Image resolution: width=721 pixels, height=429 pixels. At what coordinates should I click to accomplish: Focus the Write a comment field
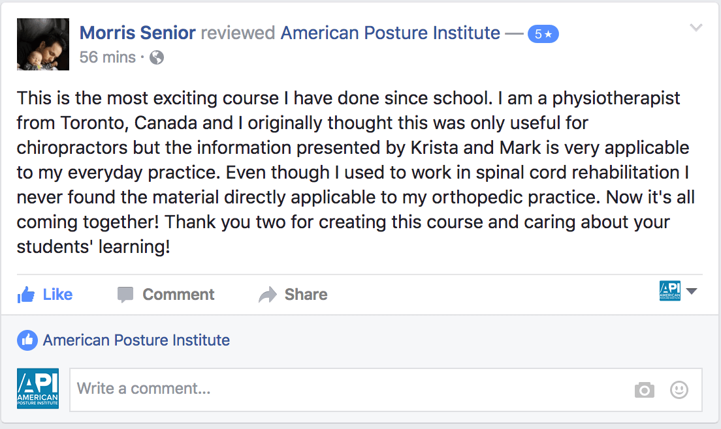(346, 390)
